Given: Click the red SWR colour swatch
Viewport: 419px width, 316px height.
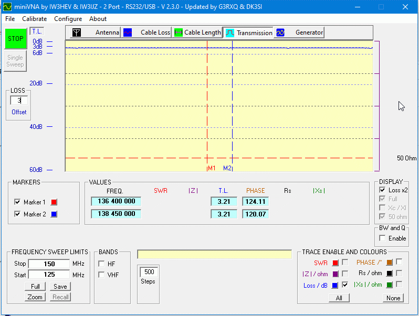Looking at the screenshot, I should (335, 263).
